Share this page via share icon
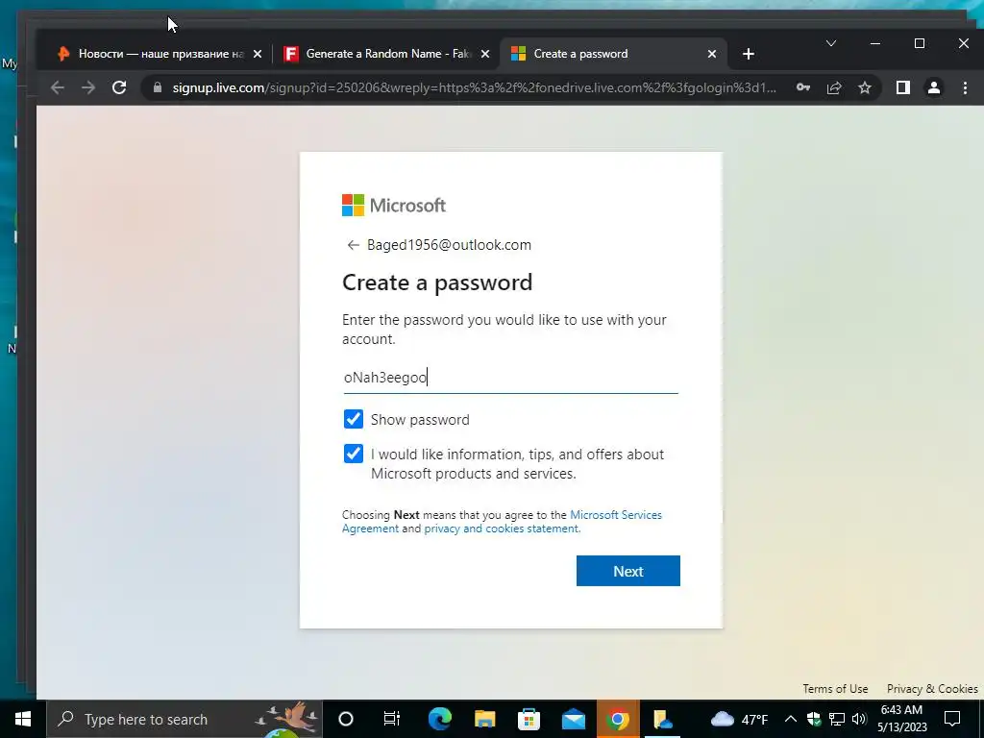The height and width of the screenshot is (738, 984). click(834, 87)
